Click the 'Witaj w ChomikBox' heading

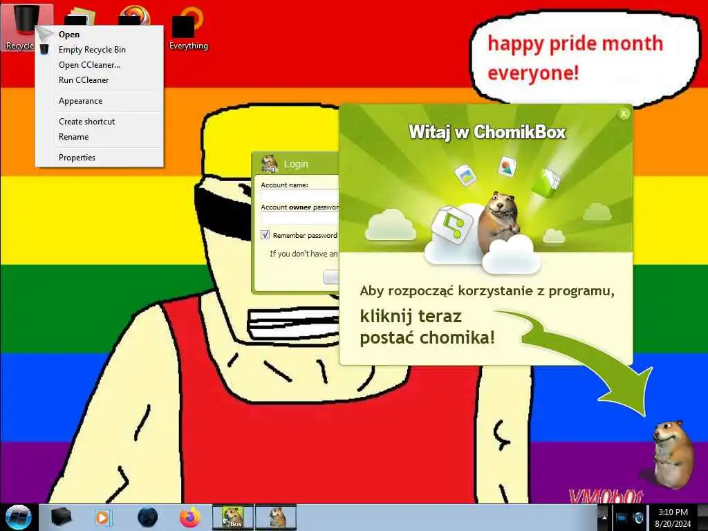(x=487, y=132)
